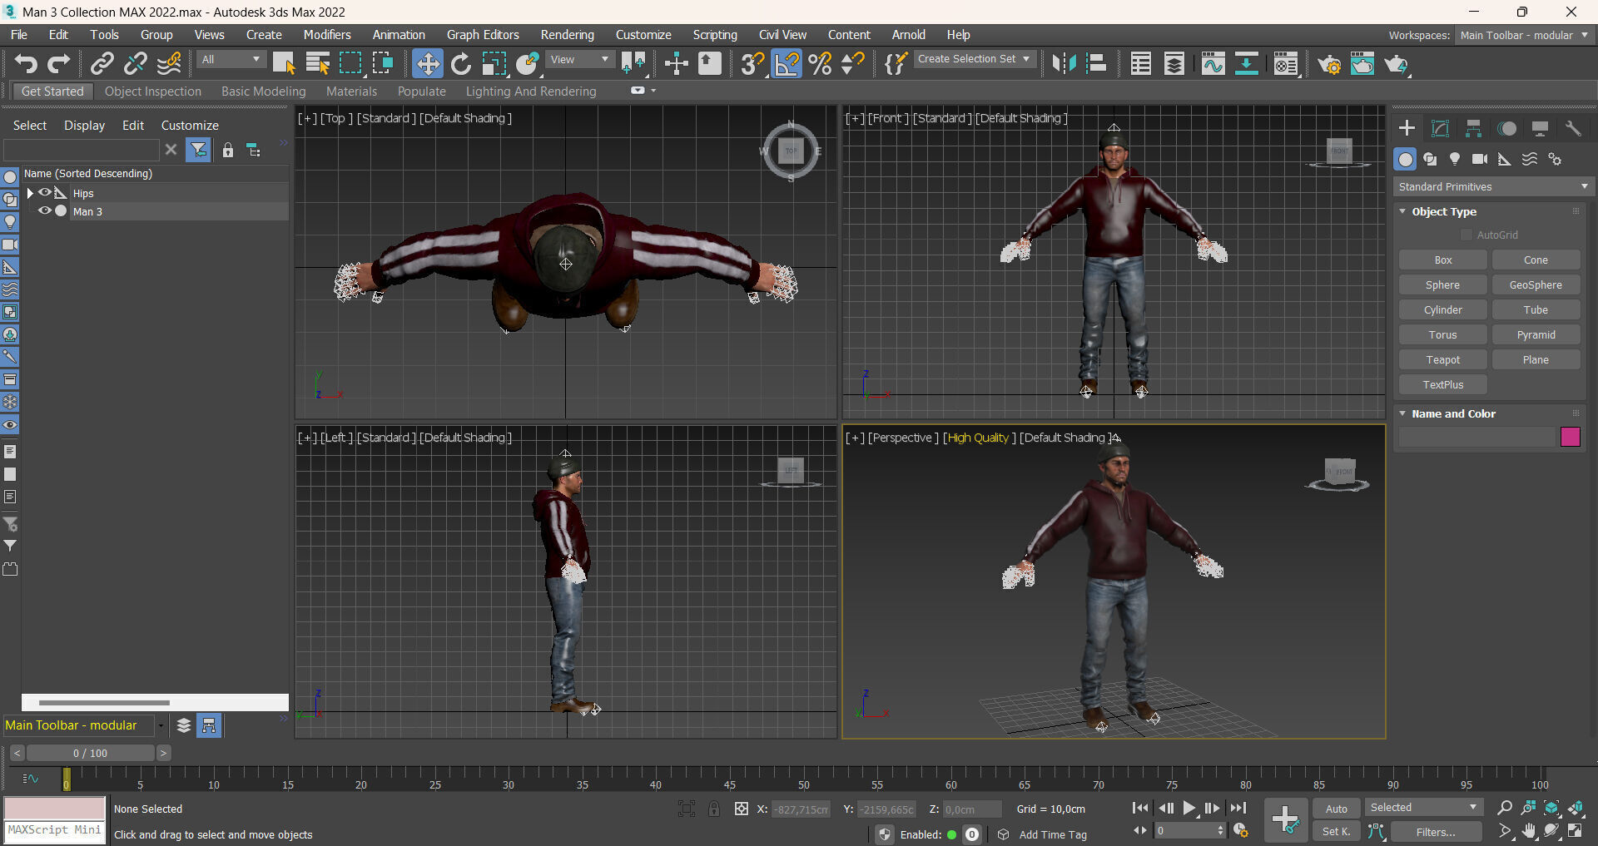Click the Torus primitive button

(x=1443, y=334)
